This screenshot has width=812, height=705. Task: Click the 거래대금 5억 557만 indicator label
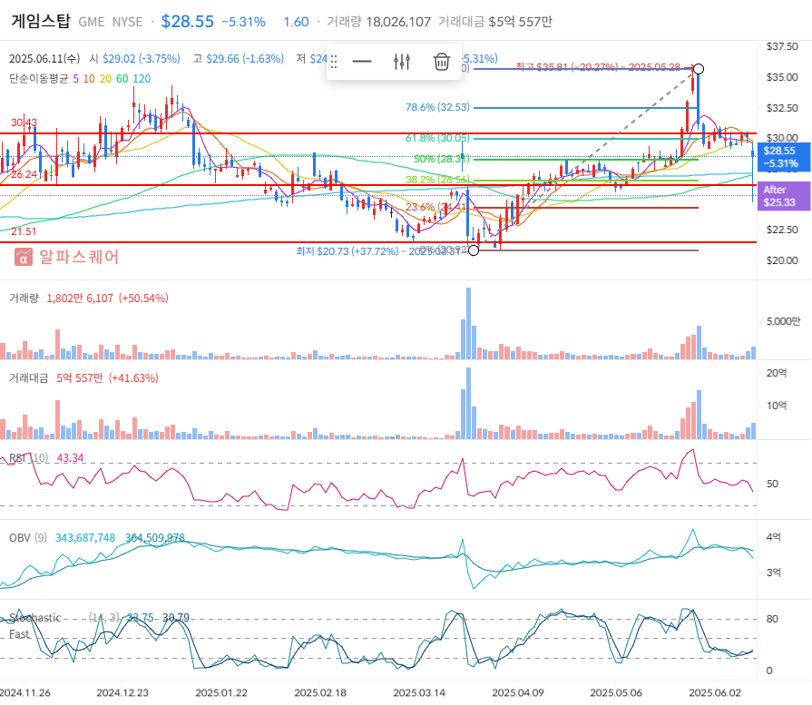coord(56,378)
